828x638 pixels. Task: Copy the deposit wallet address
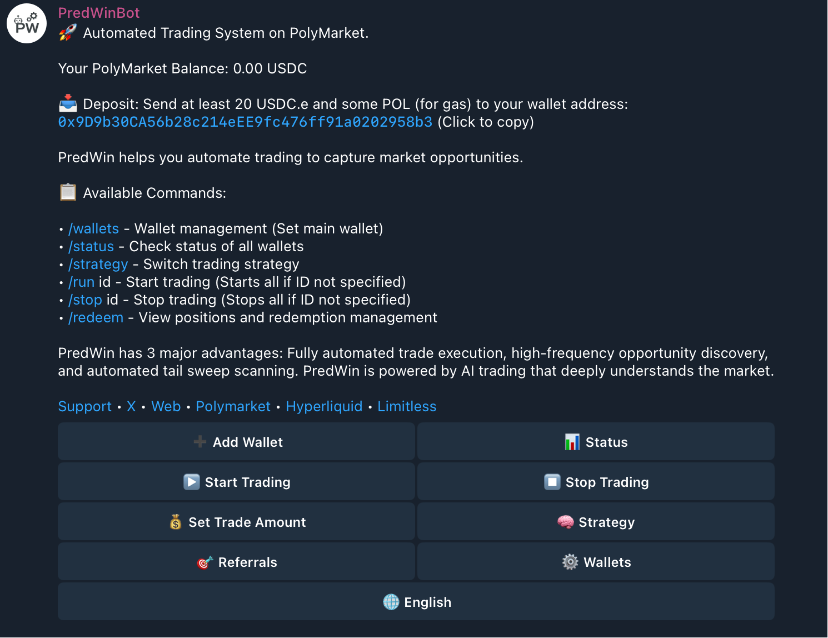(x=245, y=122)
